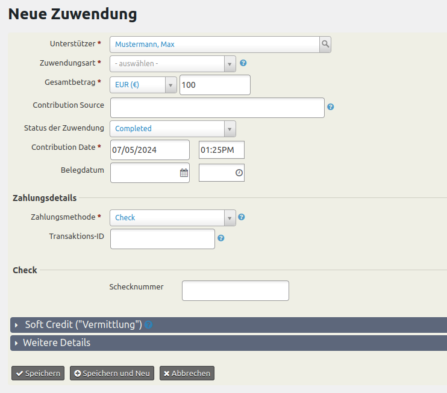Click help icon beside Contribution Source

pyautogui.click(x=330, y=107)
